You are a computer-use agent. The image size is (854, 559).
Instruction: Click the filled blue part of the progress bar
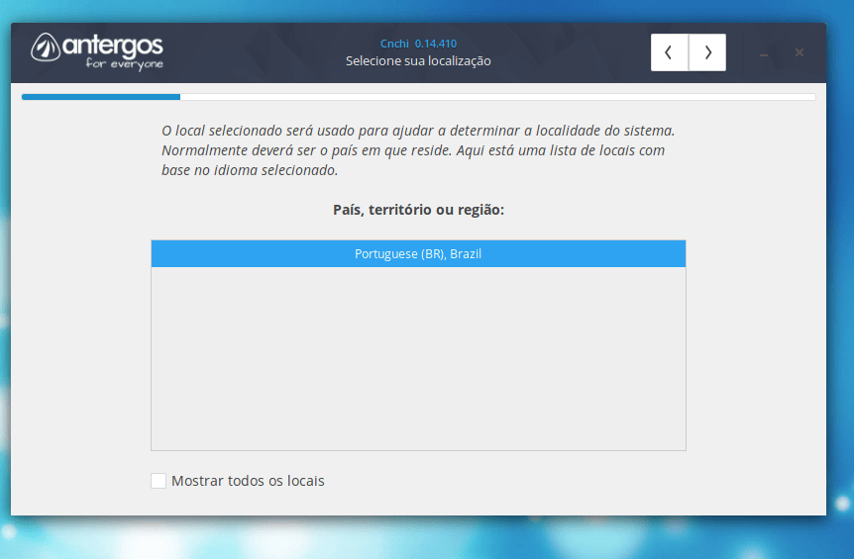[99, 97]
